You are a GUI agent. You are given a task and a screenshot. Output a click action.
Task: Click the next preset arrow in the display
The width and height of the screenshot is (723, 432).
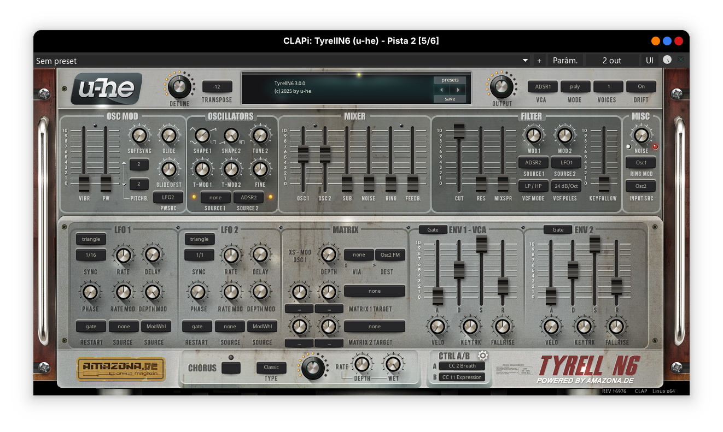tap(458, 90)
